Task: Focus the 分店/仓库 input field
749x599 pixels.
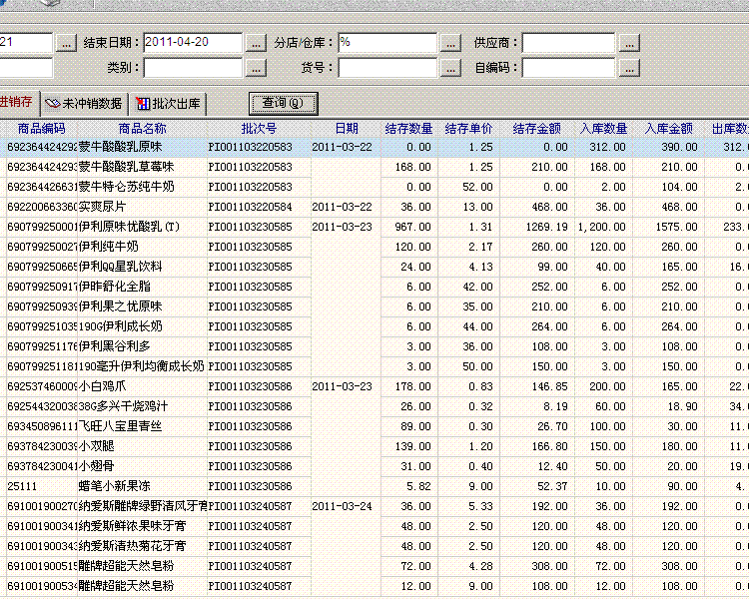Action: click(x=387, y=43)
